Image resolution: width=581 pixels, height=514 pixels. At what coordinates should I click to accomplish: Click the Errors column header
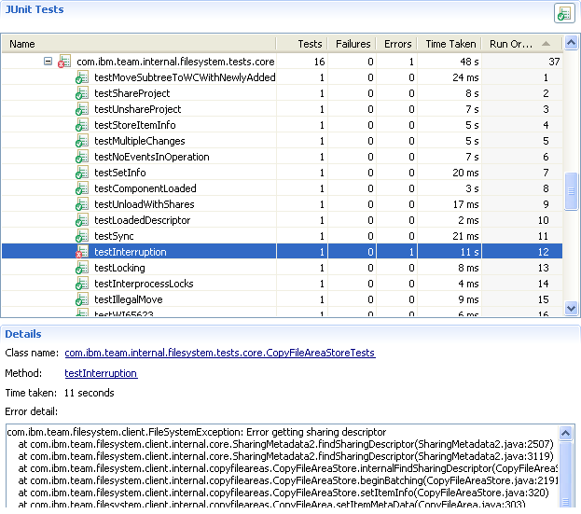(x=397, y=44)
